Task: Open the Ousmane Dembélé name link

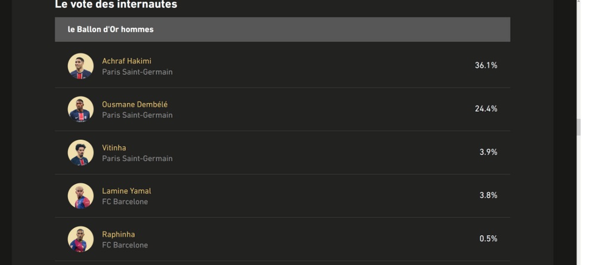Action: pyautogui.click(x=135, y=105)
